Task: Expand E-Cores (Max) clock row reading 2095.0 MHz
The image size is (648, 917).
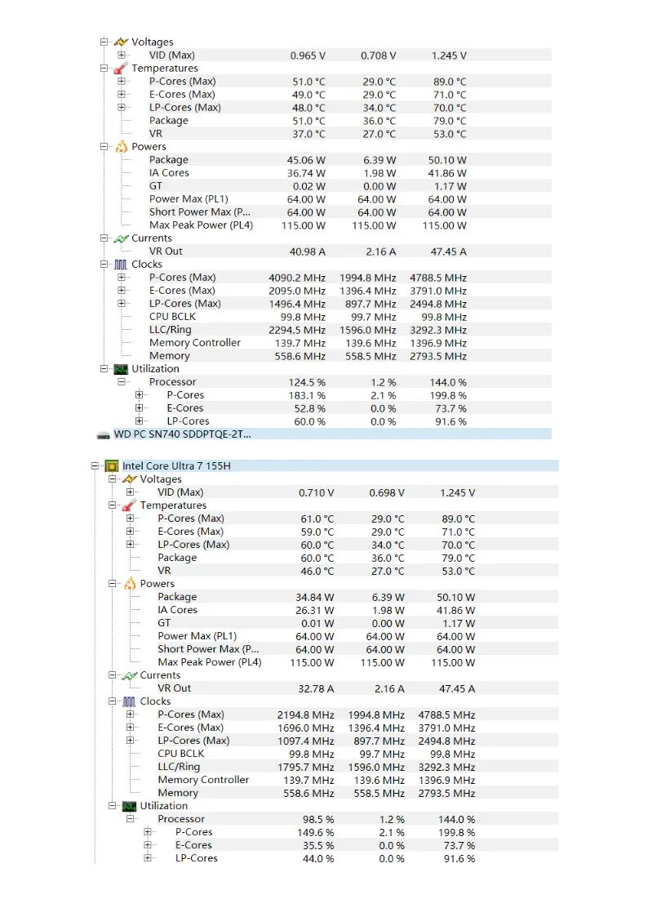Action: (122, 290)
